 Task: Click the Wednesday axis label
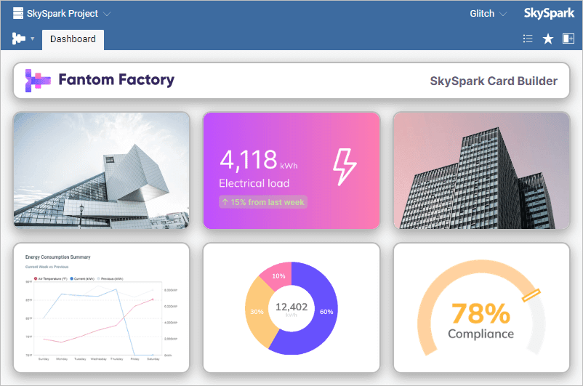[x=99, y=359]
